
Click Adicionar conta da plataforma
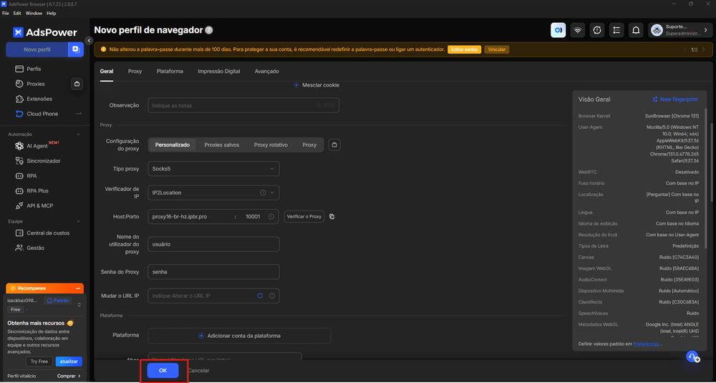239,336
